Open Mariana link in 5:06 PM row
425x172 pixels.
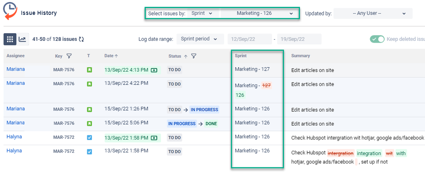[15, 123]
